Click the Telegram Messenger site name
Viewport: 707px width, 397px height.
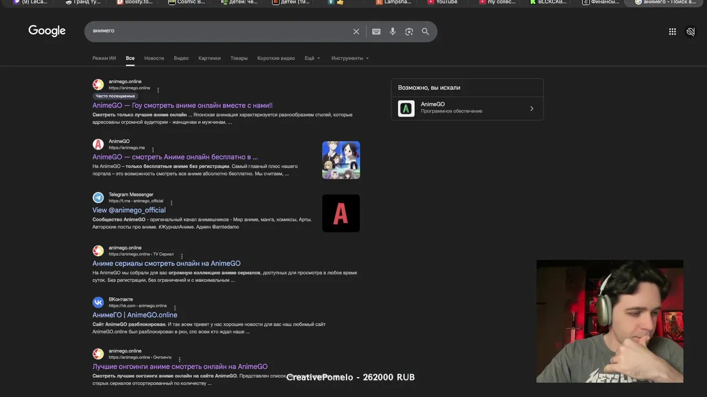click(x=131, y=195)
